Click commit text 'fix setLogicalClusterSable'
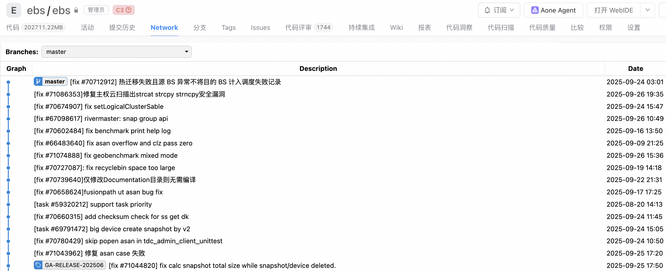Viewport: 666px width, 271px height. tap(124, 106)
